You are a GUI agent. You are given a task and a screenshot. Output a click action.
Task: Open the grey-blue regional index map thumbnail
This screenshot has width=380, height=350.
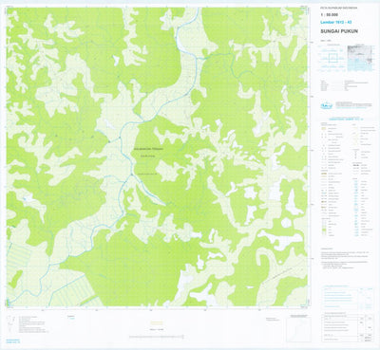(359, 59)
